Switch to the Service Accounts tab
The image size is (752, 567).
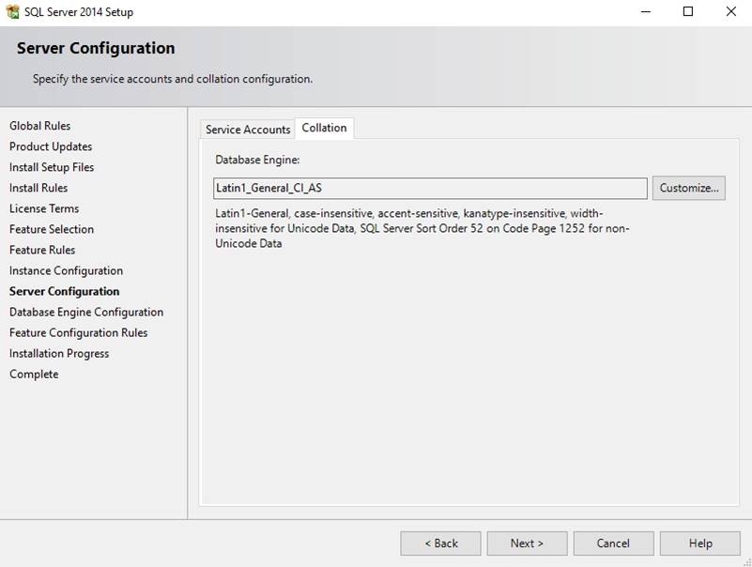[x=248, y=130]
